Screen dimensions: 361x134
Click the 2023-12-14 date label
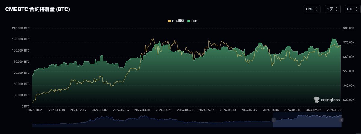[78, 110]
